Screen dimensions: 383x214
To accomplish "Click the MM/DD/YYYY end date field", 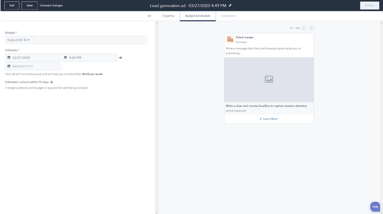I will point(33,66).
